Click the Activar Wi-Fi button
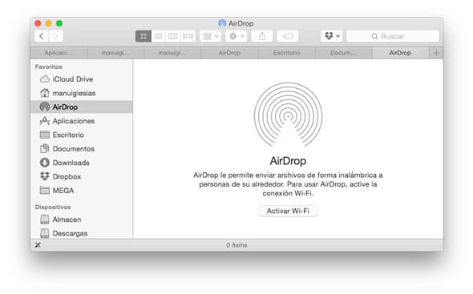The width and height of the screenshot is (473, 294). coord(288,211)
